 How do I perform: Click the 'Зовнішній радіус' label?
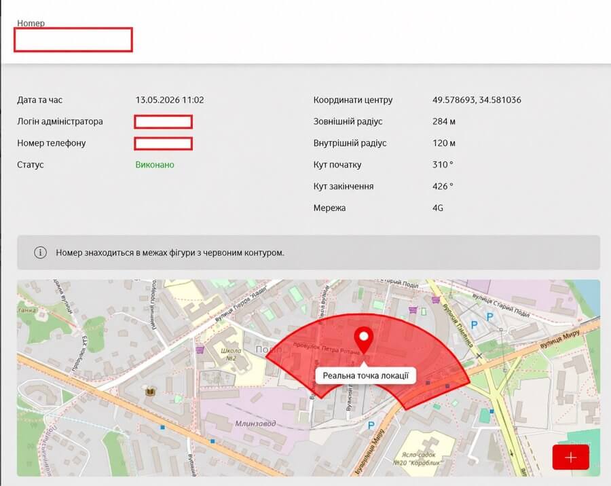click(x=348, y=121)
